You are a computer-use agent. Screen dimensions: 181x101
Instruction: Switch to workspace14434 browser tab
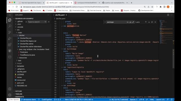[87, 3]
